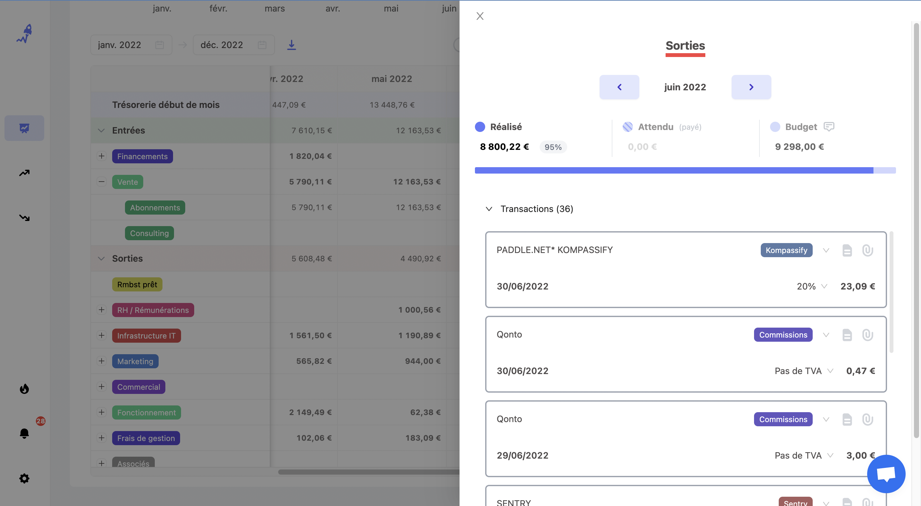Viewport: 921px width, 506px height.
Task: Open document icon for Qonto 30/06/2022 transaction
Action: pos(847,335)
